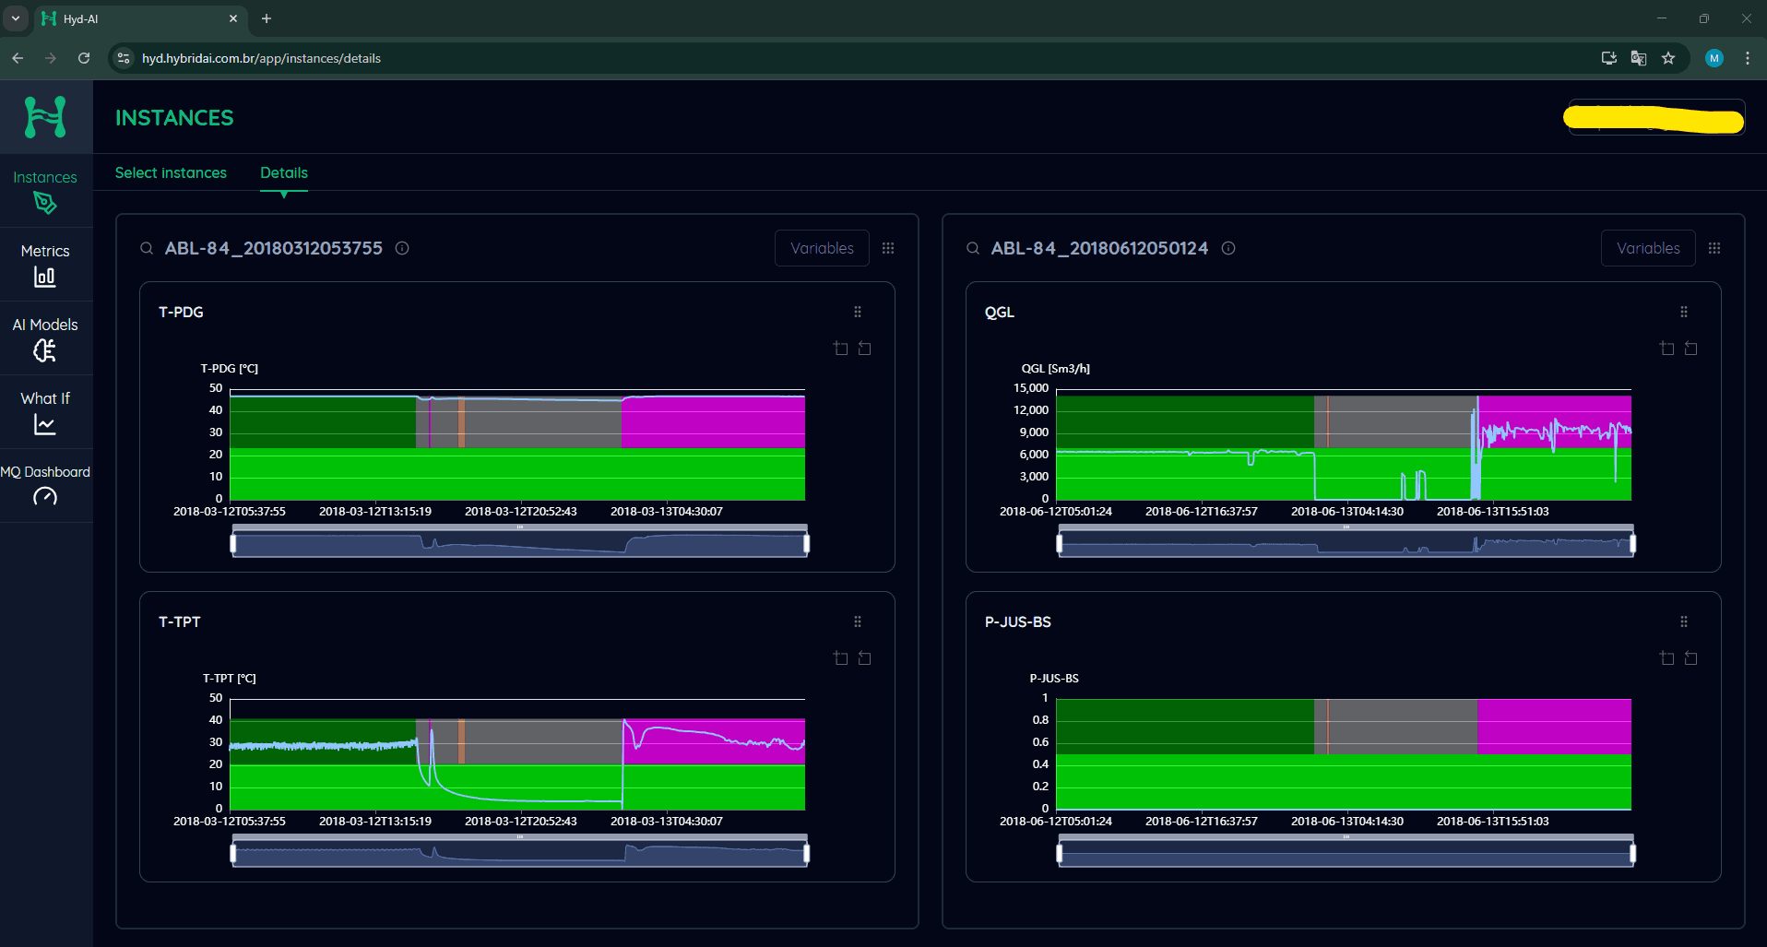Switch to Select instances tab
Image resolution: width=1767 pixels, height=947 pixels.
171,172
